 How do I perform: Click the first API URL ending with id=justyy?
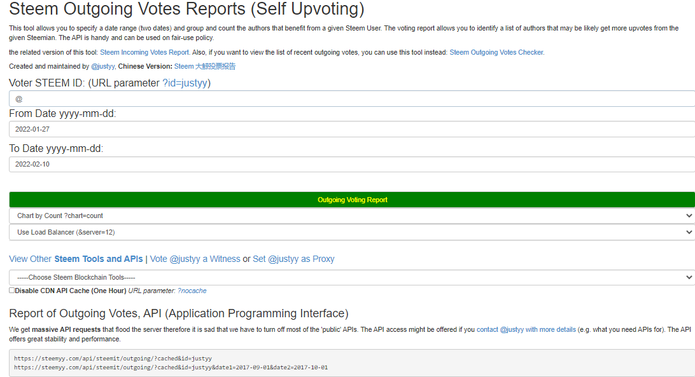click(113, 359)
